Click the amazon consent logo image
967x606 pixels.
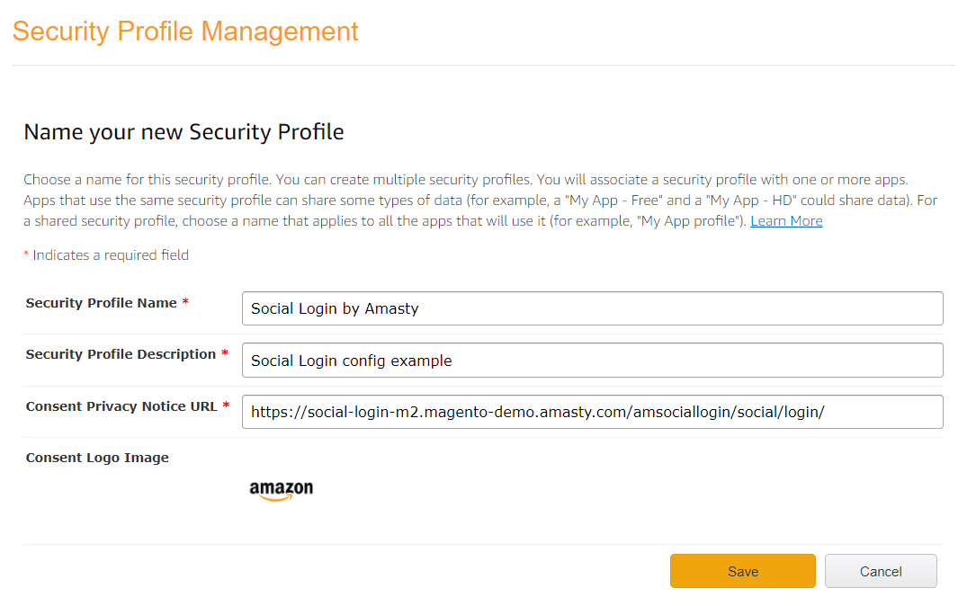(282, 490)
